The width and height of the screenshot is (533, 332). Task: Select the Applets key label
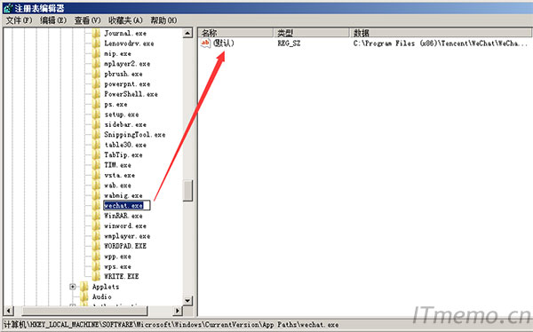[106, 287]
